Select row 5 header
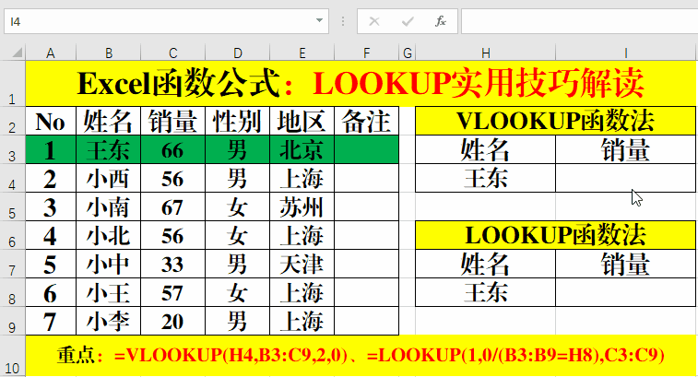Screen dimensions: 698x377 (x=13, y=206)
